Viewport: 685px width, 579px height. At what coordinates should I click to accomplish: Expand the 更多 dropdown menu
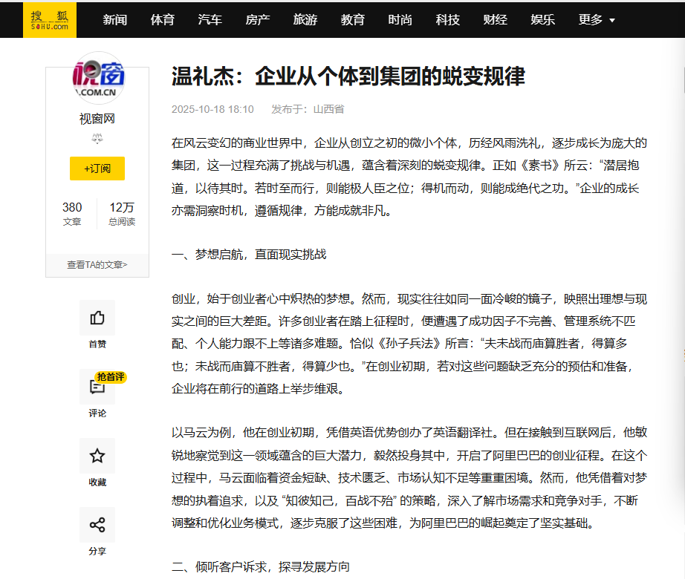click(x=596, y=20)
